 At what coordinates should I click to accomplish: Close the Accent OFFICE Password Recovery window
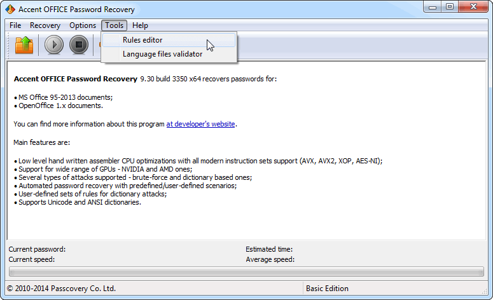(x=473, y=7)
